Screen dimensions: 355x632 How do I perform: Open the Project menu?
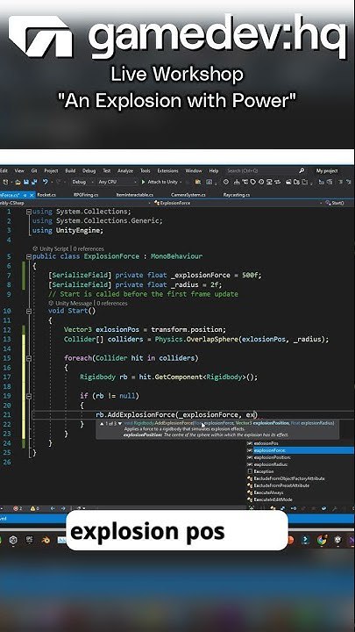coord(51,171)
